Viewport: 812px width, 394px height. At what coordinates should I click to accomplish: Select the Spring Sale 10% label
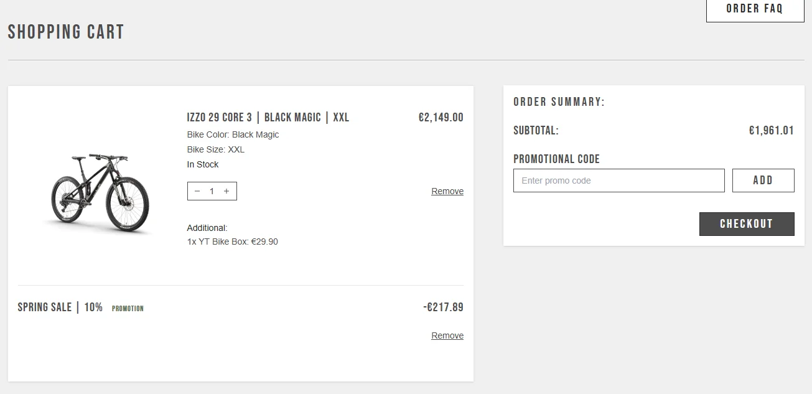tap(60, 307)
